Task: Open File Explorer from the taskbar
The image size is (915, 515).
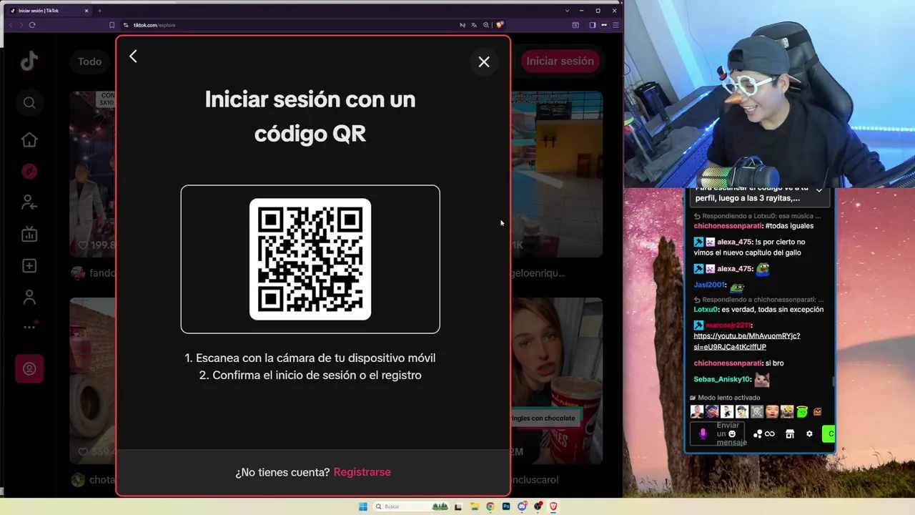Action: pos(475,506)
